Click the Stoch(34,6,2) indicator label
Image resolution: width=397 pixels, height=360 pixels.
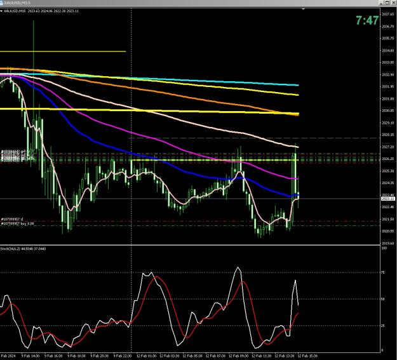point(23,249)
